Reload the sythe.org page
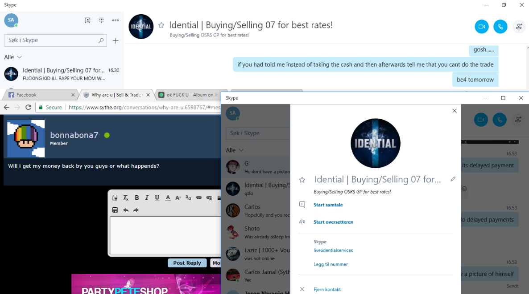Screen dimensions: 529x294 click(29, 107)
